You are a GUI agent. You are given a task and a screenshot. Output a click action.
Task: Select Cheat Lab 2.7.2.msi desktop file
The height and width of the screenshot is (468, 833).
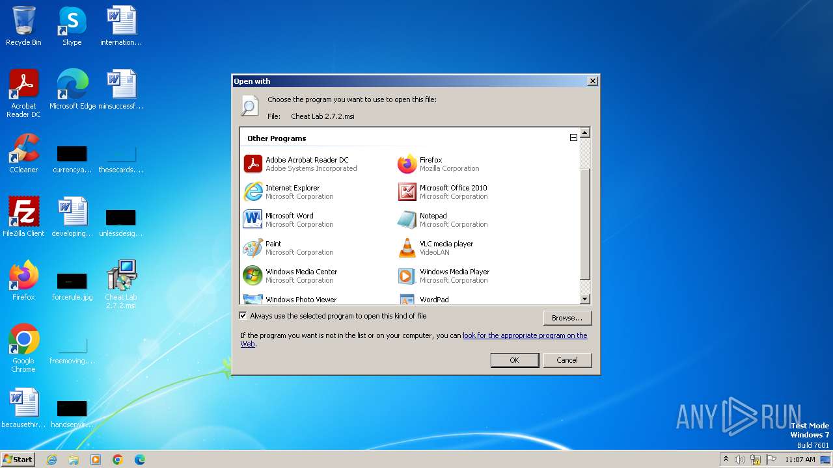tap(121, 285)
